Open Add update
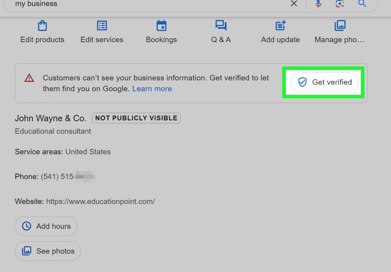Screen dimensions: 391x272 [280, 32]
